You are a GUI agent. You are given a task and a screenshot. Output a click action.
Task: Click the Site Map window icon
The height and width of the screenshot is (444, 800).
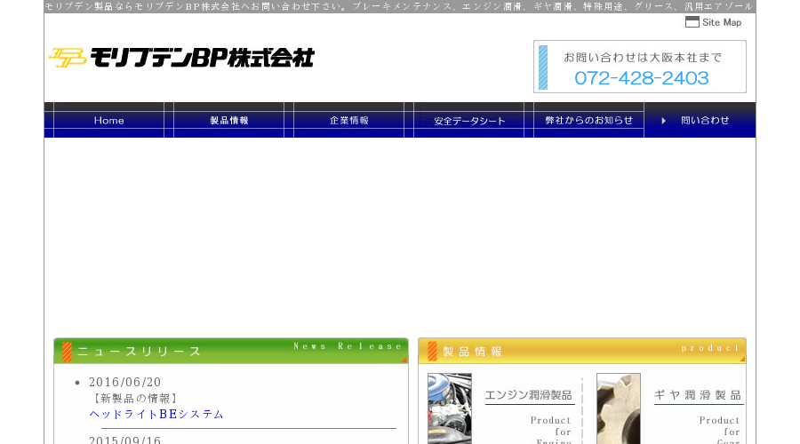pyautogui.click(x=692, y=22)
